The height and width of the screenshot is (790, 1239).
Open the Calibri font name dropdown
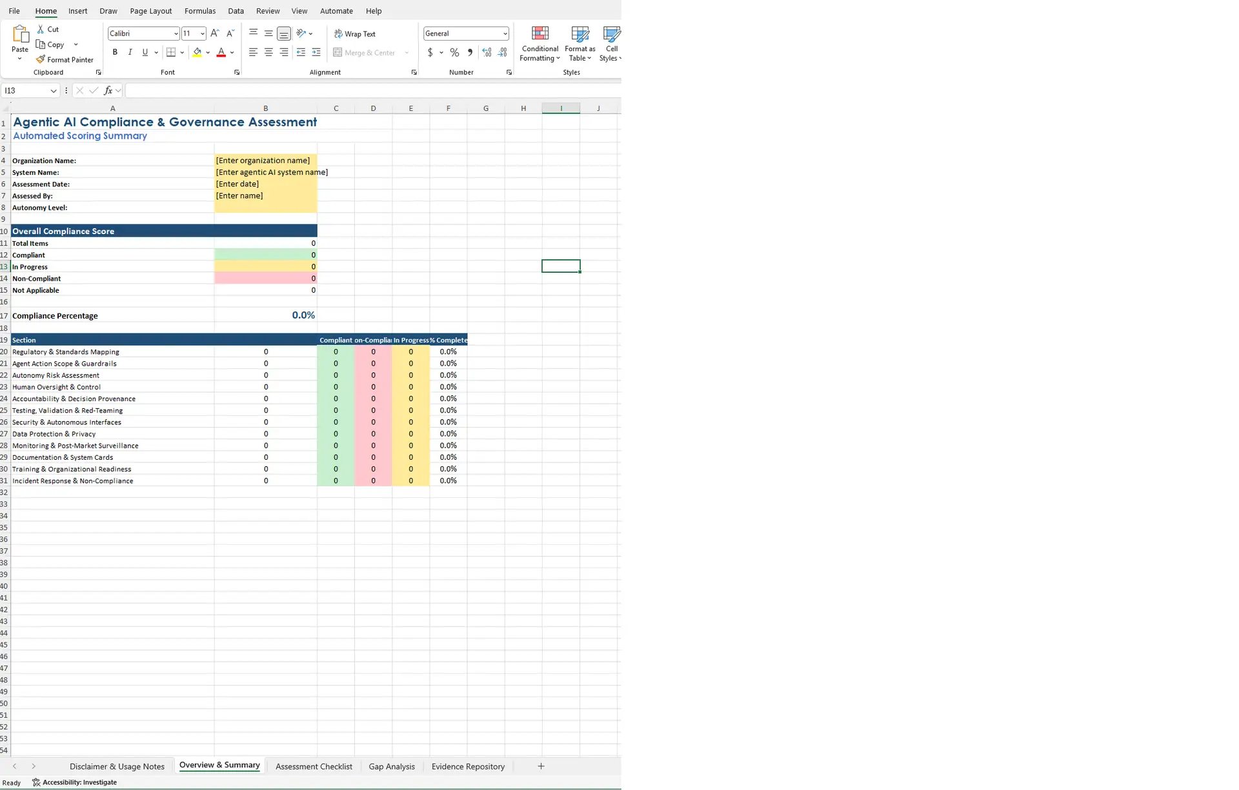click(x=176, y=34)
